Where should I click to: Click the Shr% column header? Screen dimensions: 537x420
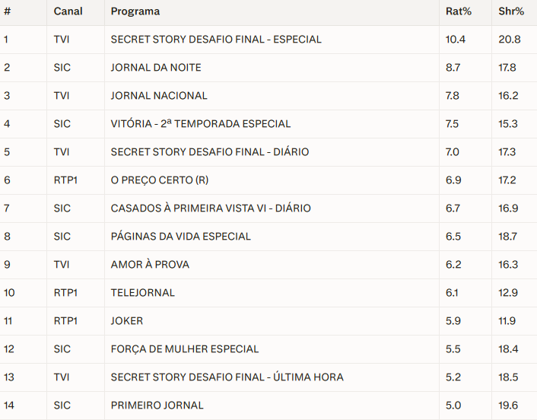[510, 11]
